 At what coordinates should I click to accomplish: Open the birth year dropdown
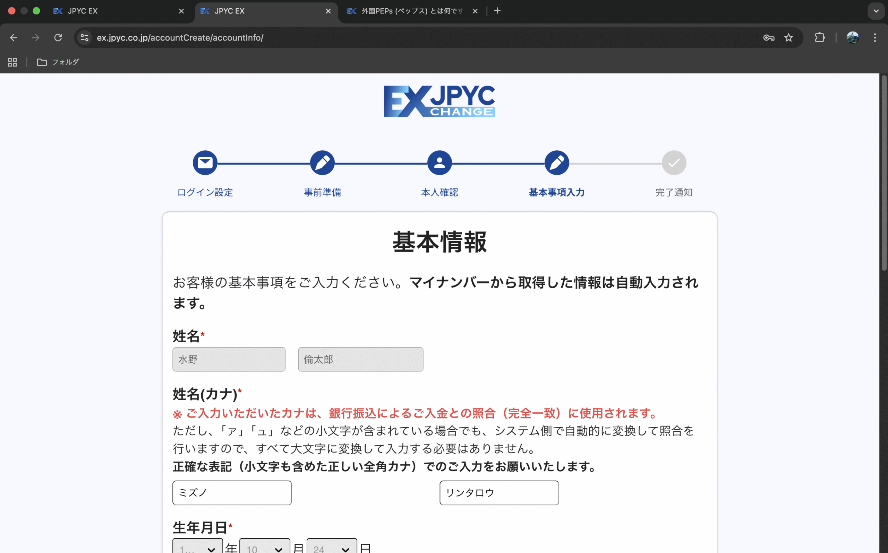pos(198,547)
